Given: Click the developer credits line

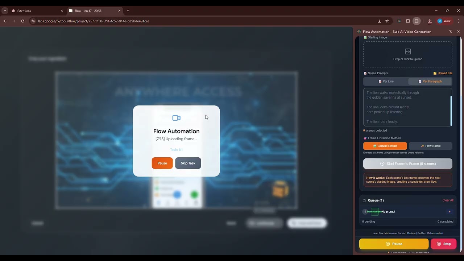Looking at the screenshot, I should click(x=408, y=233).
